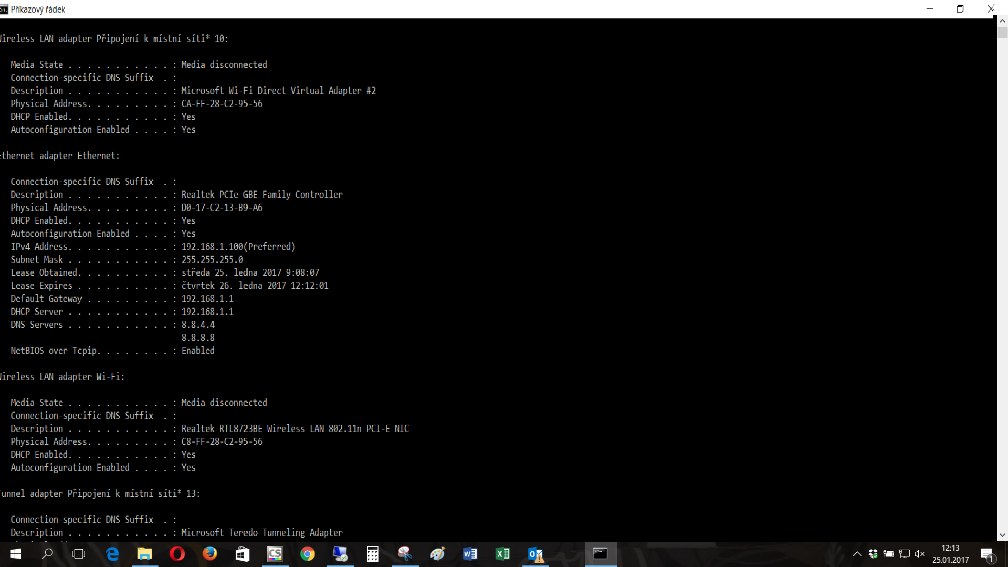
Task: Click the taskbar search magnifier
Action: pyautogui.click(x=47, y=554)
